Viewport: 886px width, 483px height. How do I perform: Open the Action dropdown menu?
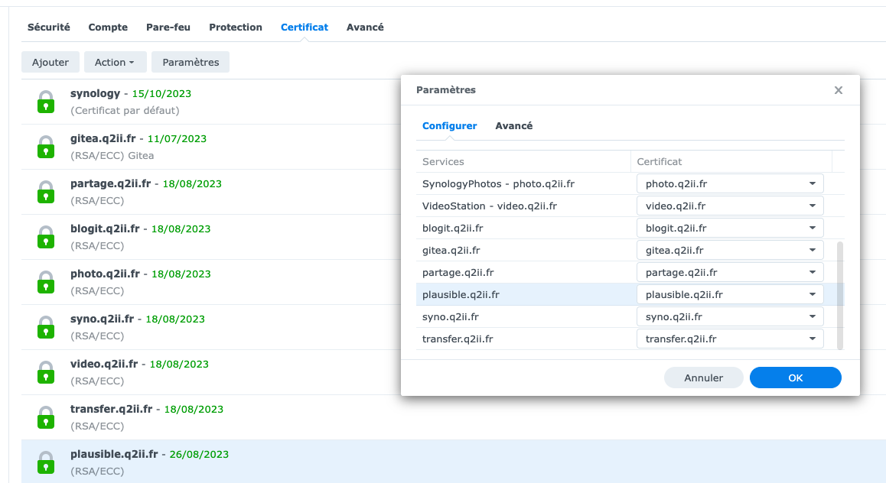(115, 63)
